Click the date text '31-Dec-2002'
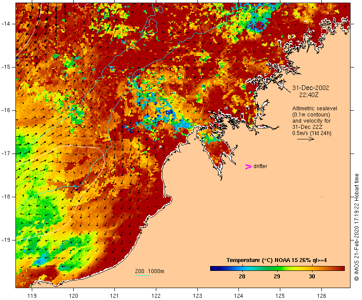 click(310, 88)
